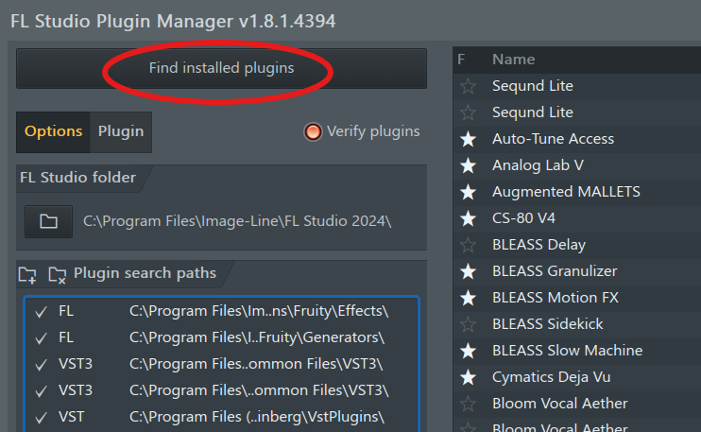Sort plugin list by Name column
Viewport: 701px width, 432px height.
coord(513,60)
